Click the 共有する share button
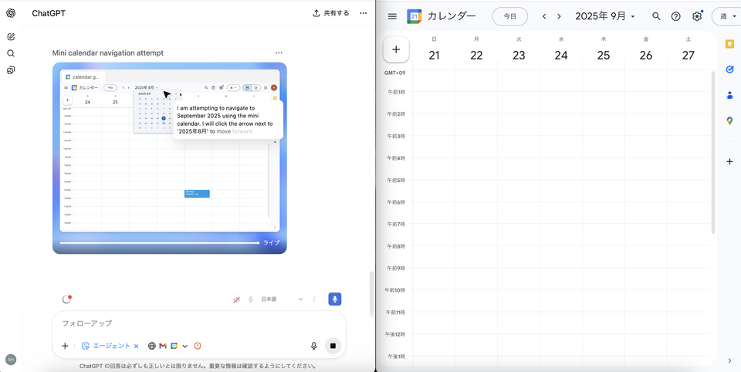Viewport: 741px width, 372px height. tap(331, 13)
